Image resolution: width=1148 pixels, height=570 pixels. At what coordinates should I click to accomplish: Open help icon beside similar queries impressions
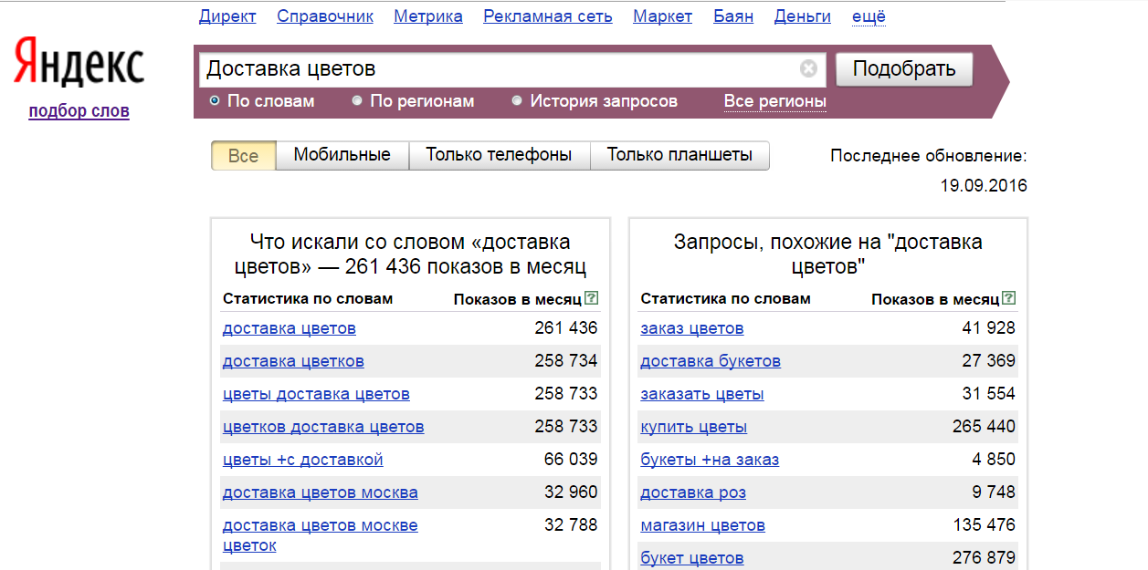tap(1008, 297)
